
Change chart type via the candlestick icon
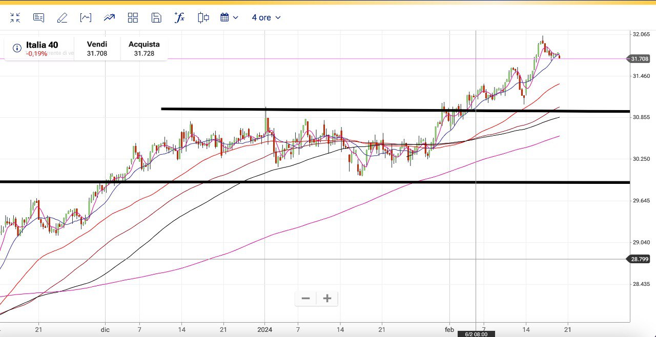tap(203, 18)
